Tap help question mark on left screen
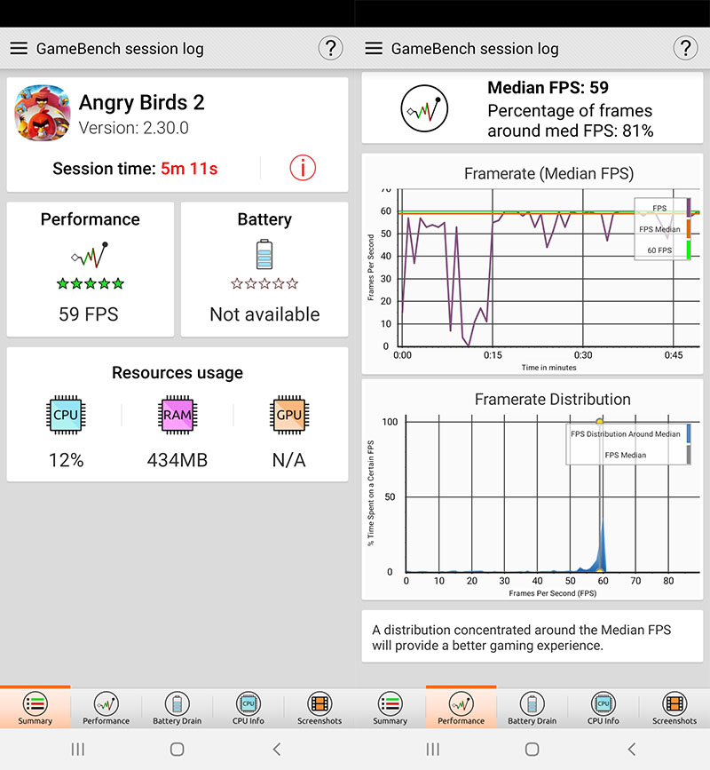 331,48
